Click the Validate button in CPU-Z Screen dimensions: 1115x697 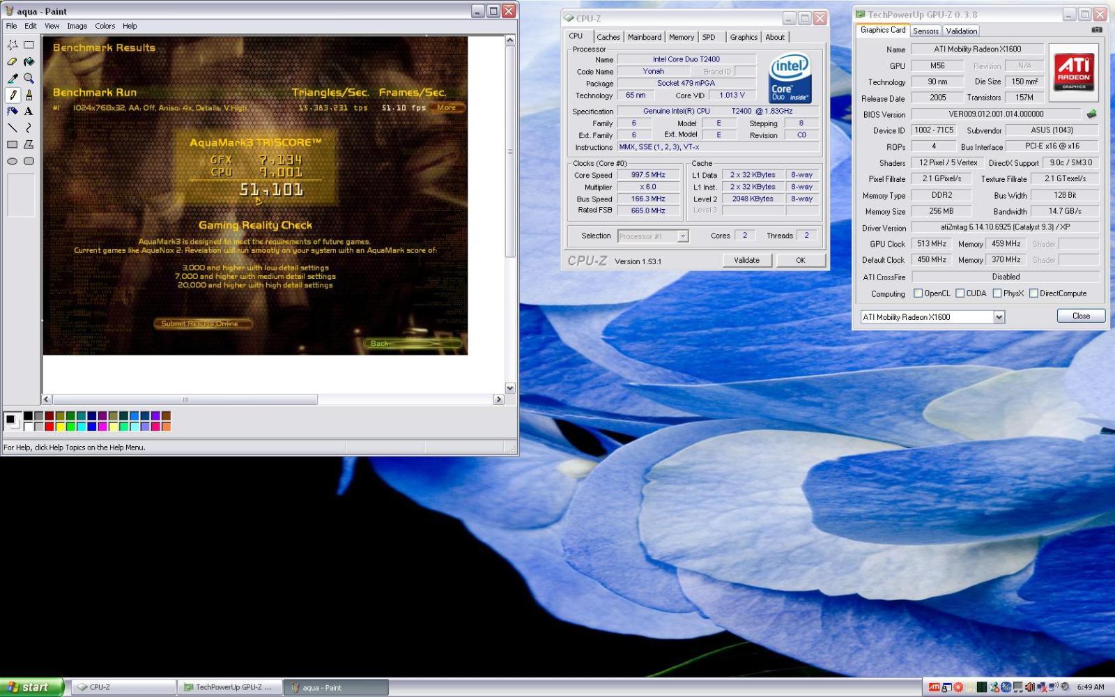(746, 260)
